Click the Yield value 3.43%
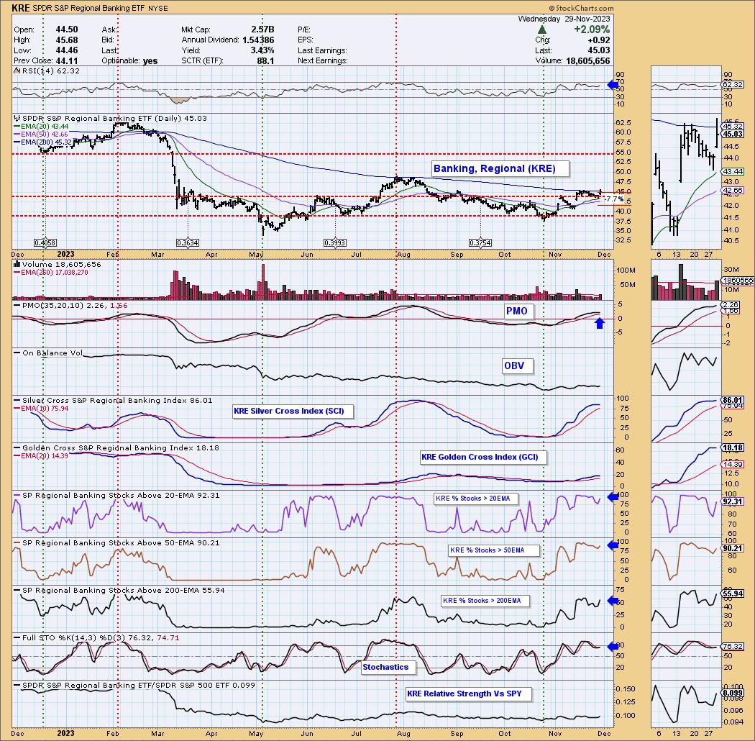This screenshot has height=741, width=755. point(263,50)
